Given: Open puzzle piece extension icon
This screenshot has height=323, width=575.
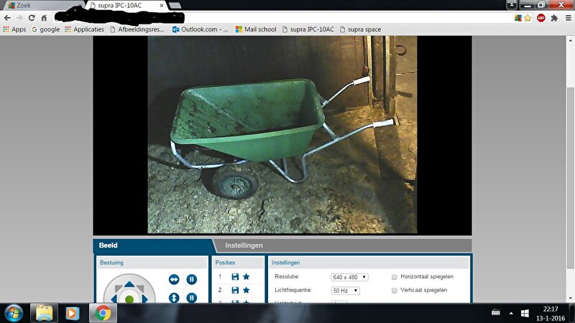Looking at the screenshot, I should click(x=554, y=18).
